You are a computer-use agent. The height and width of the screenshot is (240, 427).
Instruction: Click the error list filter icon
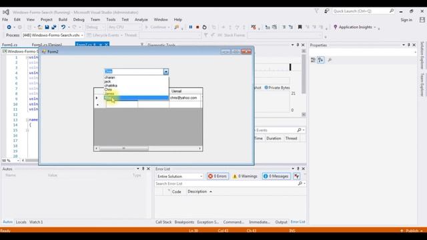coord(296,176)
